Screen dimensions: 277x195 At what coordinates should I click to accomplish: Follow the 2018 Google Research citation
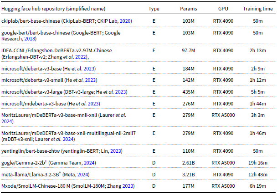click(x=30, y=39)
